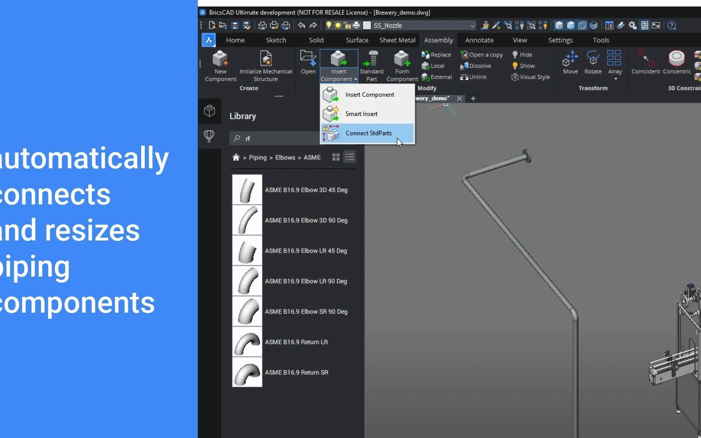Switch library view to grid thumbnails

tap(335, 157)
